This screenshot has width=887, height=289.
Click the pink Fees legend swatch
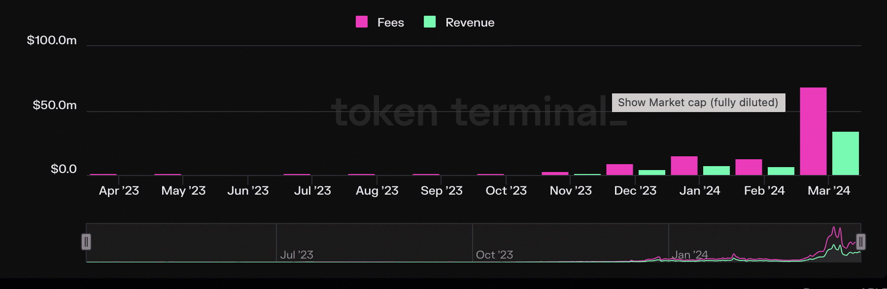tap(362, 22)
